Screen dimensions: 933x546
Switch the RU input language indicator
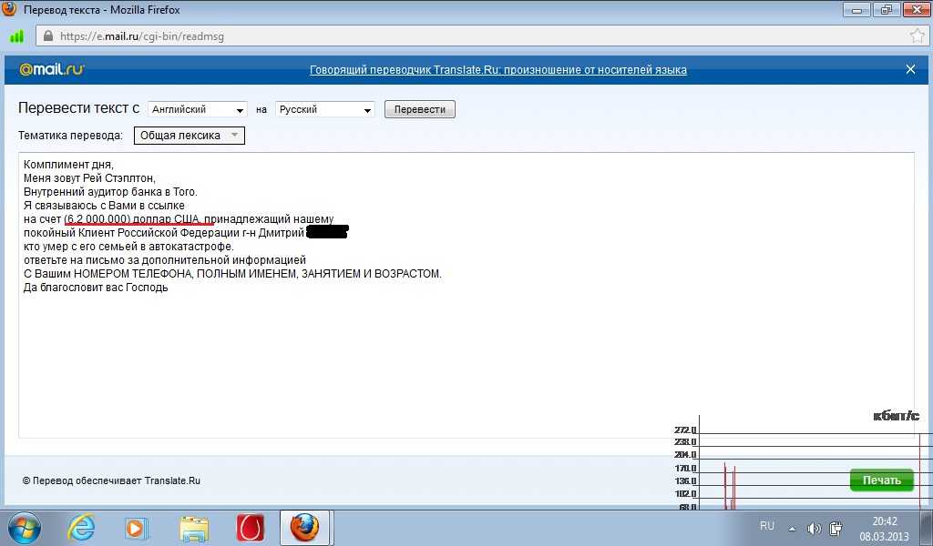tap(767, 527)
